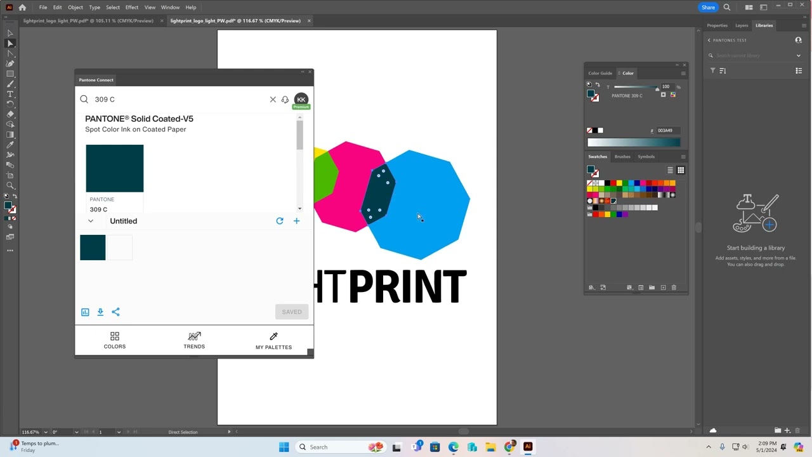
Task: Invite people to the Pantones Test library
Action: (x=799, y=40)
